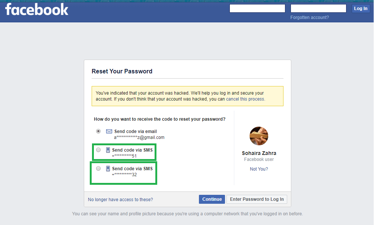Screen dimensions: 374x225
Task: Select the Send code via email radio button
Action: pyautogui.click(x=98, y=131)
